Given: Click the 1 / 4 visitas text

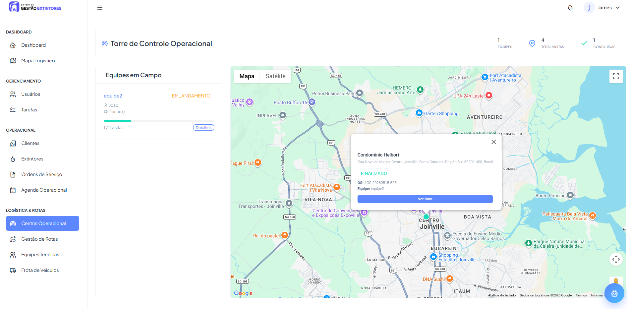Looking at the screenshot, I should tap(113, 128).
